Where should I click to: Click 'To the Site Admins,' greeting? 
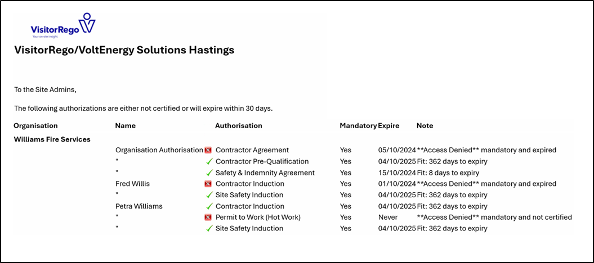click(45, 90)
